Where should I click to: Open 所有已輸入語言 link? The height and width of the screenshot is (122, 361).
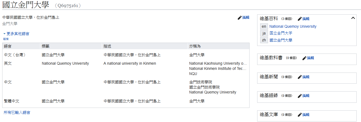click(17, 112)
